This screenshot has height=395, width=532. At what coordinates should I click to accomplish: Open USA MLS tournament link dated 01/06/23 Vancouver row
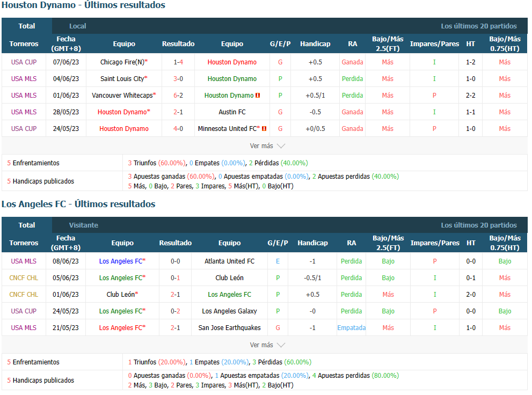24,96
